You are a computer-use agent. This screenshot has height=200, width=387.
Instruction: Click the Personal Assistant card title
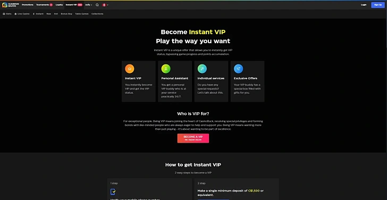click(175, 78)
